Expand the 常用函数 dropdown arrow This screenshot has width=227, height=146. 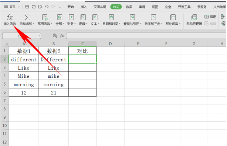(51, 24)
